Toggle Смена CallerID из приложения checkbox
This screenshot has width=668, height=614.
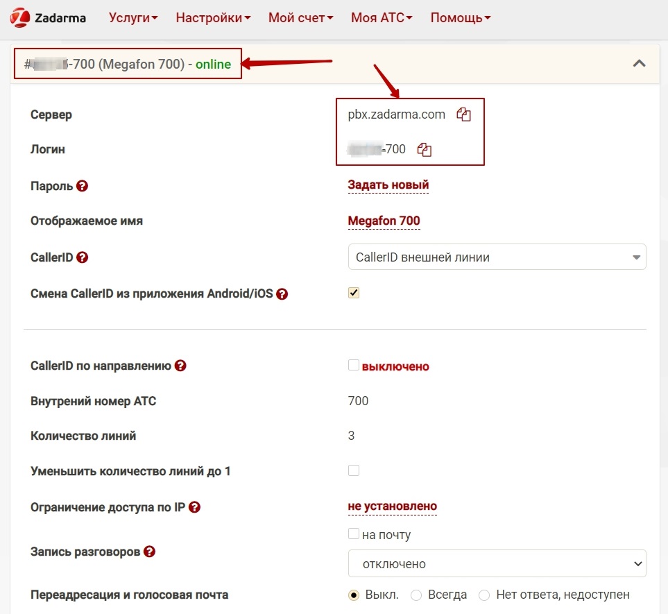click(354, 293)
